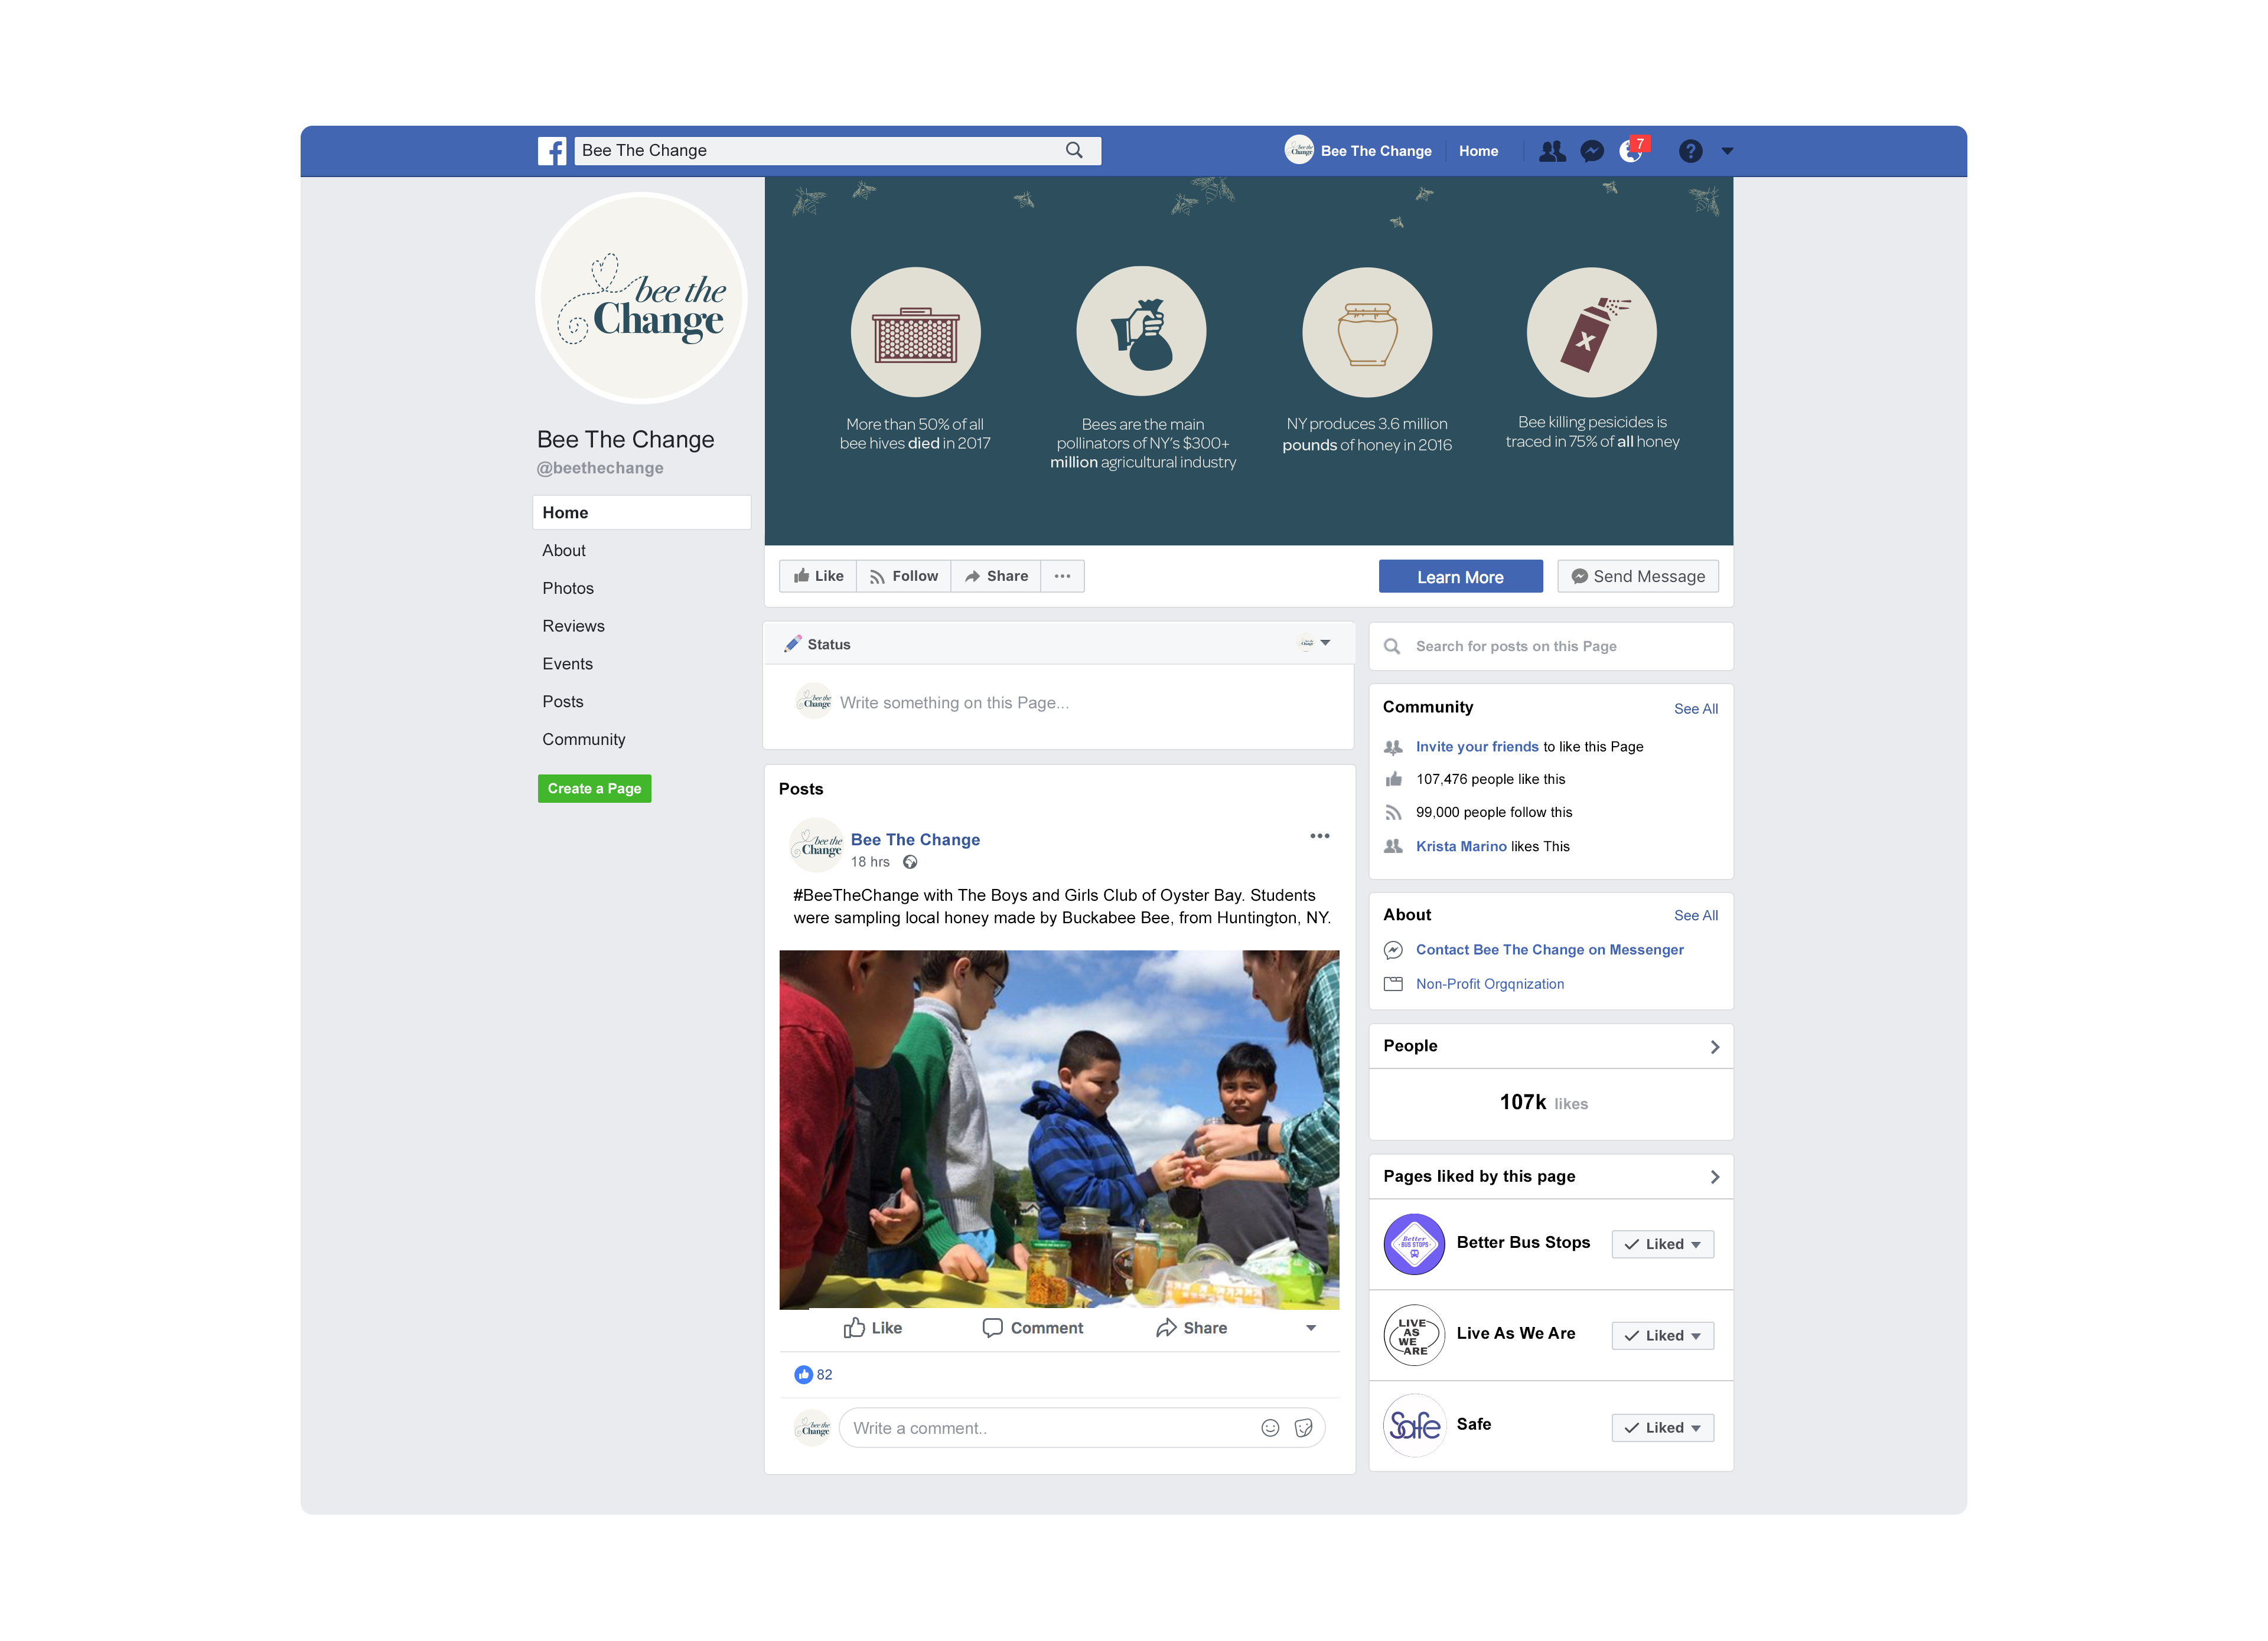Screen dimensions: 2268x1641
Task: Open Liked dropdown for Live As We Are
Action: pyautogui.click(x=1662, y=1336)
